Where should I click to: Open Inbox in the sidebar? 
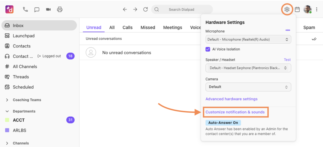point(39,25)
